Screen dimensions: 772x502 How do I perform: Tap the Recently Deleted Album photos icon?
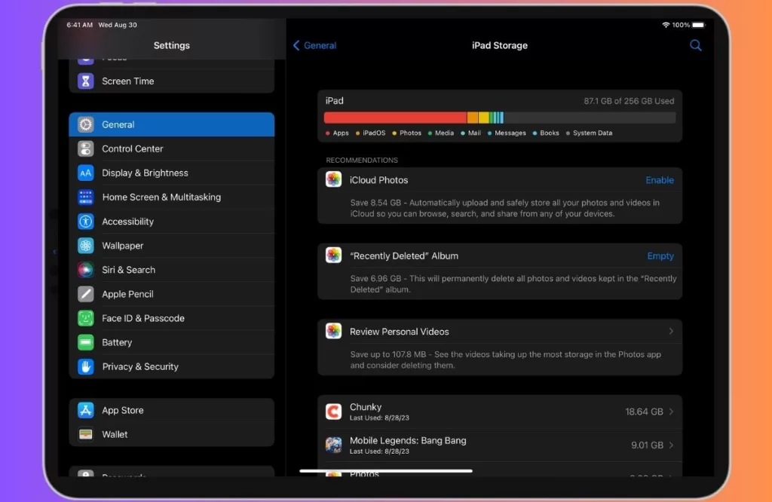click(x=333, y=255)
